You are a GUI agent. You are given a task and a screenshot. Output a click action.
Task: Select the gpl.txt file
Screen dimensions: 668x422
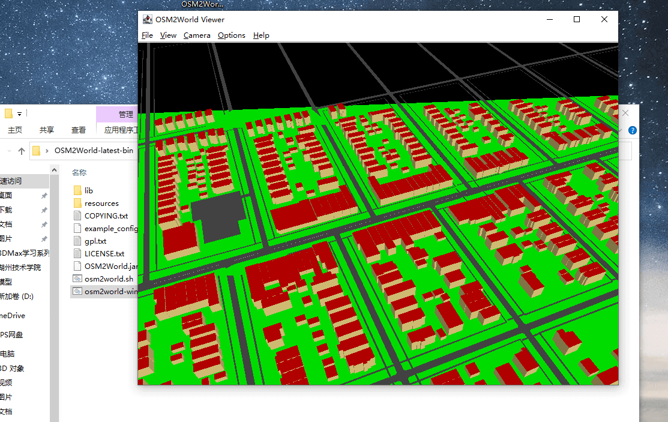(95, 241)
